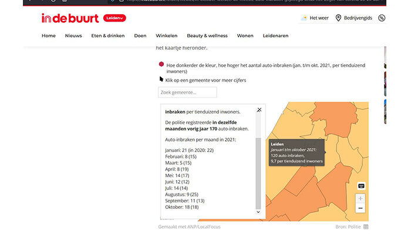Click the Mei: 14 (17) row
The height and width of the screenshot is (234, 411).
pyautogui.click(x=177, y=175)
